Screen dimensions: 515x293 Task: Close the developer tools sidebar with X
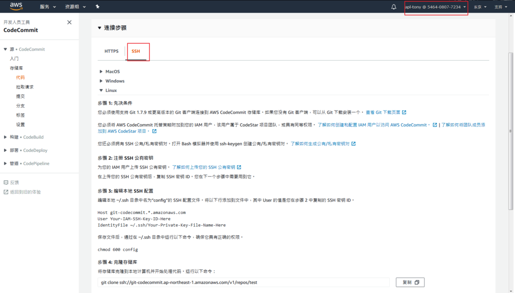tap(69, 22)
